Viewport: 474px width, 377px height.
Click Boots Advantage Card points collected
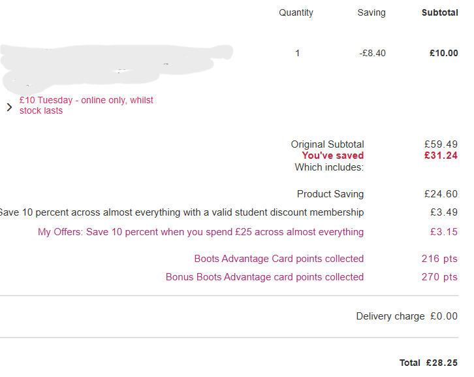(x=279, y=259)
